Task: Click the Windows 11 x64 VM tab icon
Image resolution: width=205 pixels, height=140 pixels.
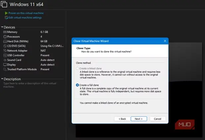Action: [4, 4]
